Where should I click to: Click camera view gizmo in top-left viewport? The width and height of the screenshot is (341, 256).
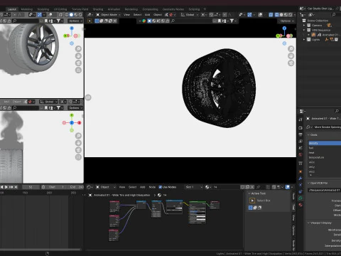coord(78,63)
